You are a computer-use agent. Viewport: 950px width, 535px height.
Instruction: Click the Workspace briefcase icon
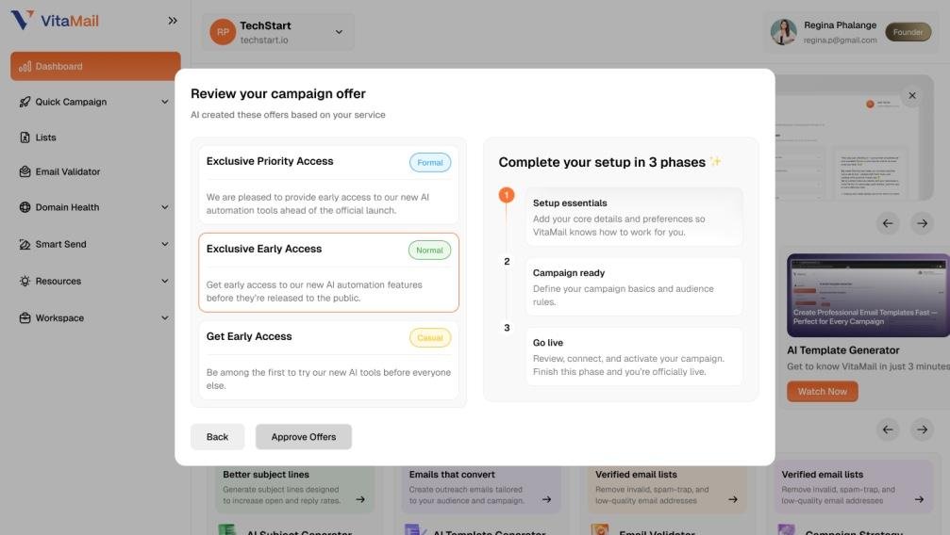tap(25, 317)
